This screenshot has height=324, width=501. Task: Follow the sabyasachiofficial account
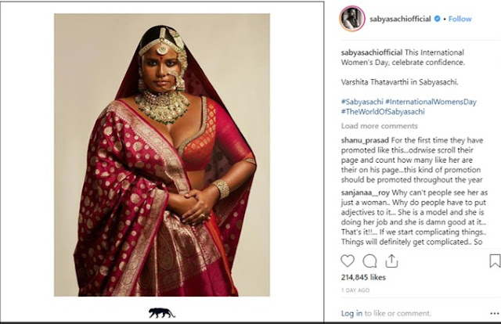(x=460, y=19)
